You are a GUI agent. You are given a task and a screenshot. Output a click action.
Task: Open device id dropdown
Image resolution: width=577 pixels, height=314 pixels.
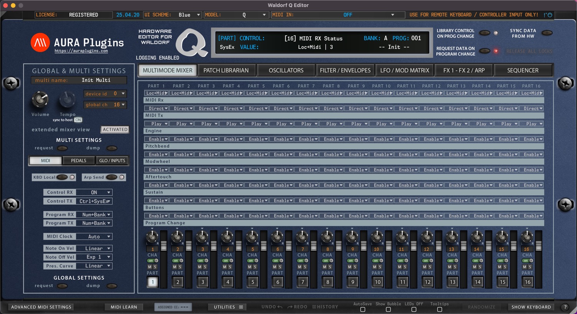point(105,94)
